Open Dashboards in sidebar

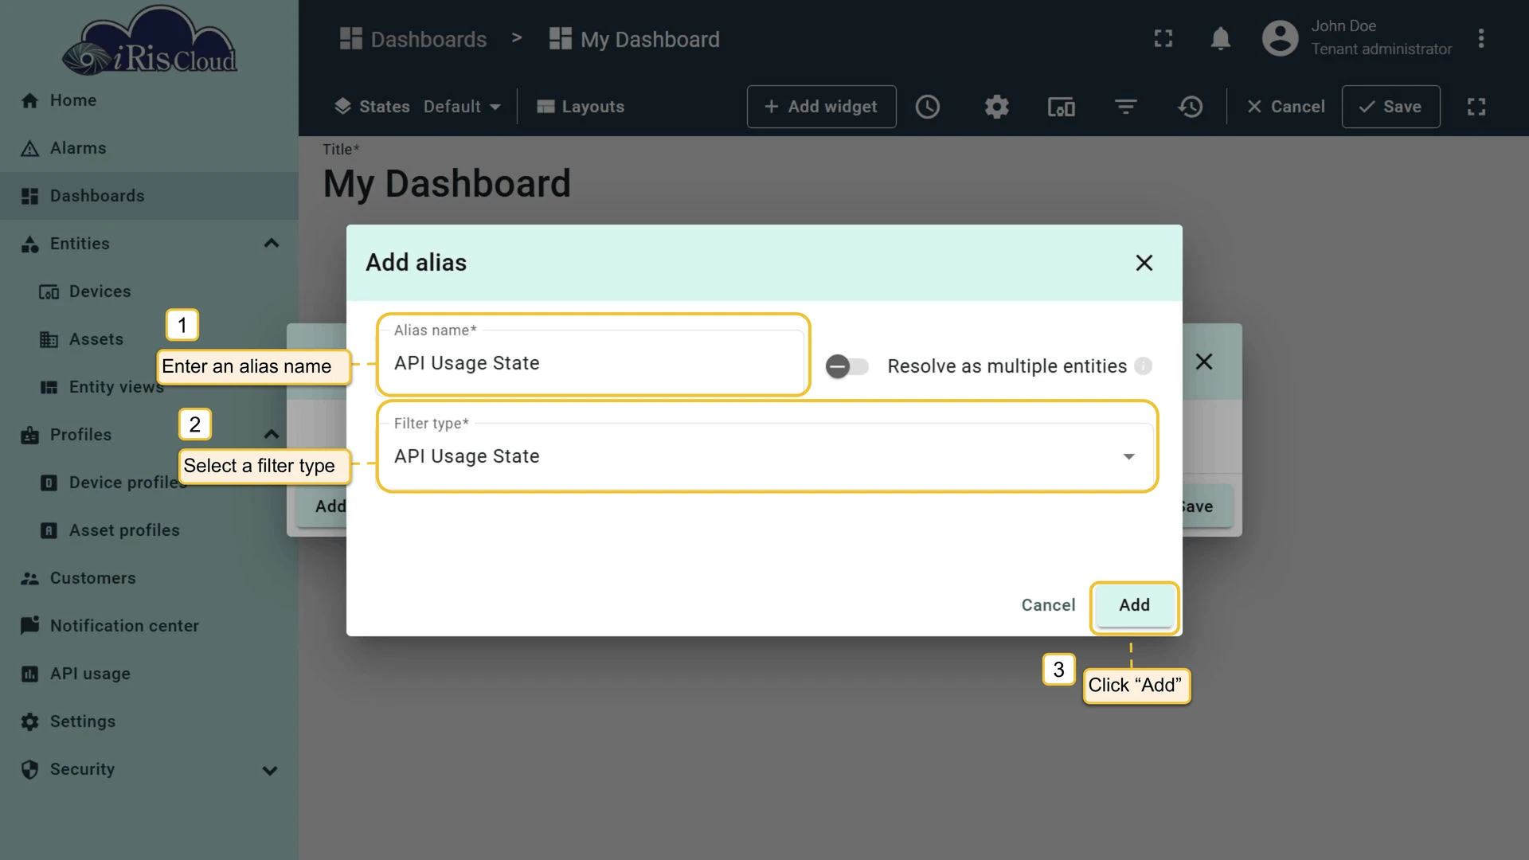click(x=149, y=196)
